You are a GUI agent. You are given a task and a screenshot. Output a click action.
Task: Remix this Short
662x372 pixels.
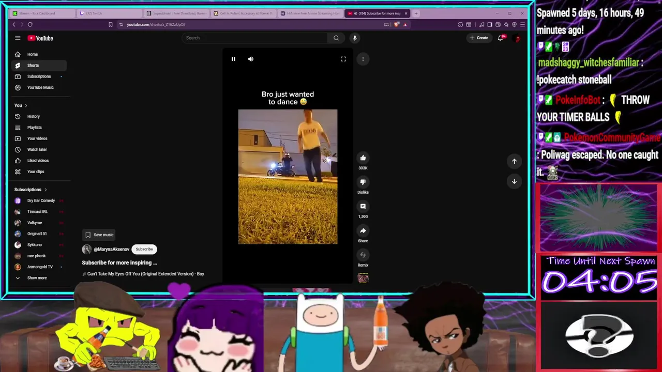(363, 255)
